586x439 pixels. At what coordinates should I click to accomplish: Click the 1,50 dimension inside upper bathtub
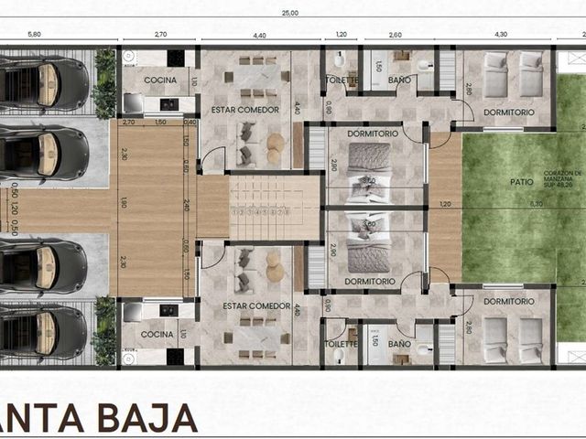378,67
